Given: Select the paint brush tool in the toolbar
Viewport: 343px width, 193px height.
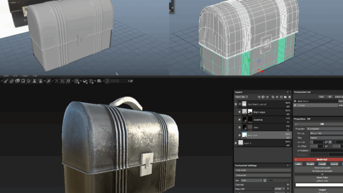Looking at the screenshot, I should [x=6, y=81].
